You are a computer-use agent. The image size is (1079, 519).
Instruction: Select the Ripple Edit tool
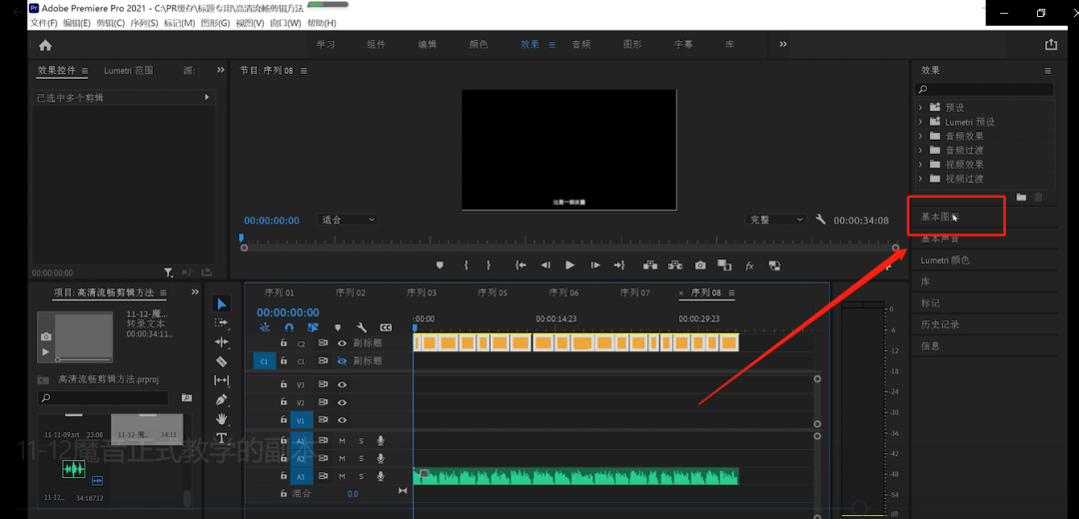(x=222, y=341)
